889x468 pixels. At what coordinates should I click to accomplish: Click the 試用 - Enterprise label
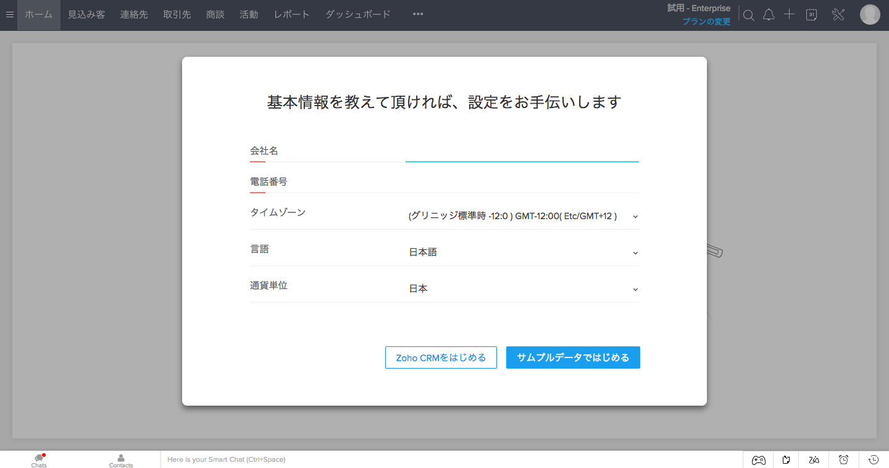pyautogui.click(x=699, y=9)
